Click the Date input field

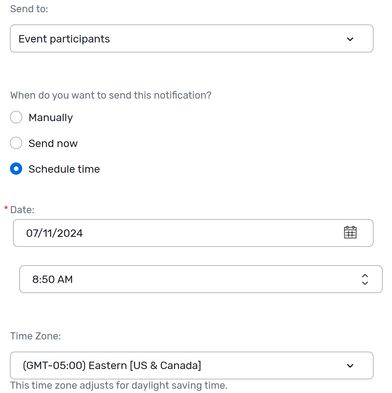[171, 233]
